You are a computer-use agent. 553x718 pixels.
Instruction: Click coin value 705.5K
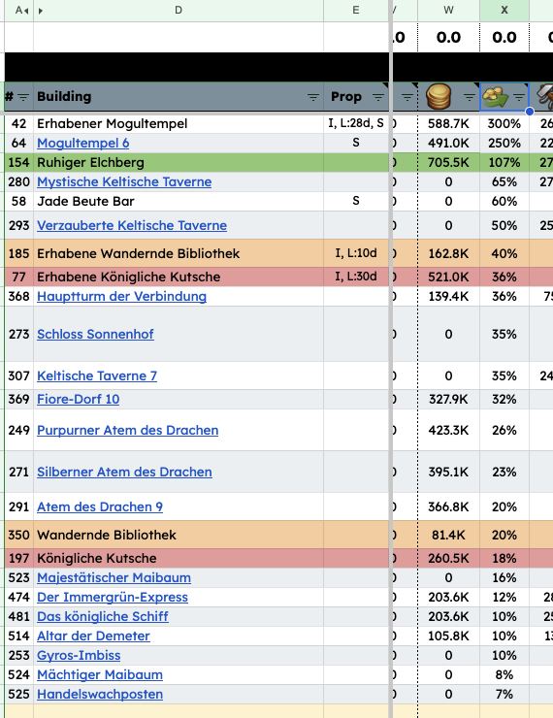click(448, 163)
